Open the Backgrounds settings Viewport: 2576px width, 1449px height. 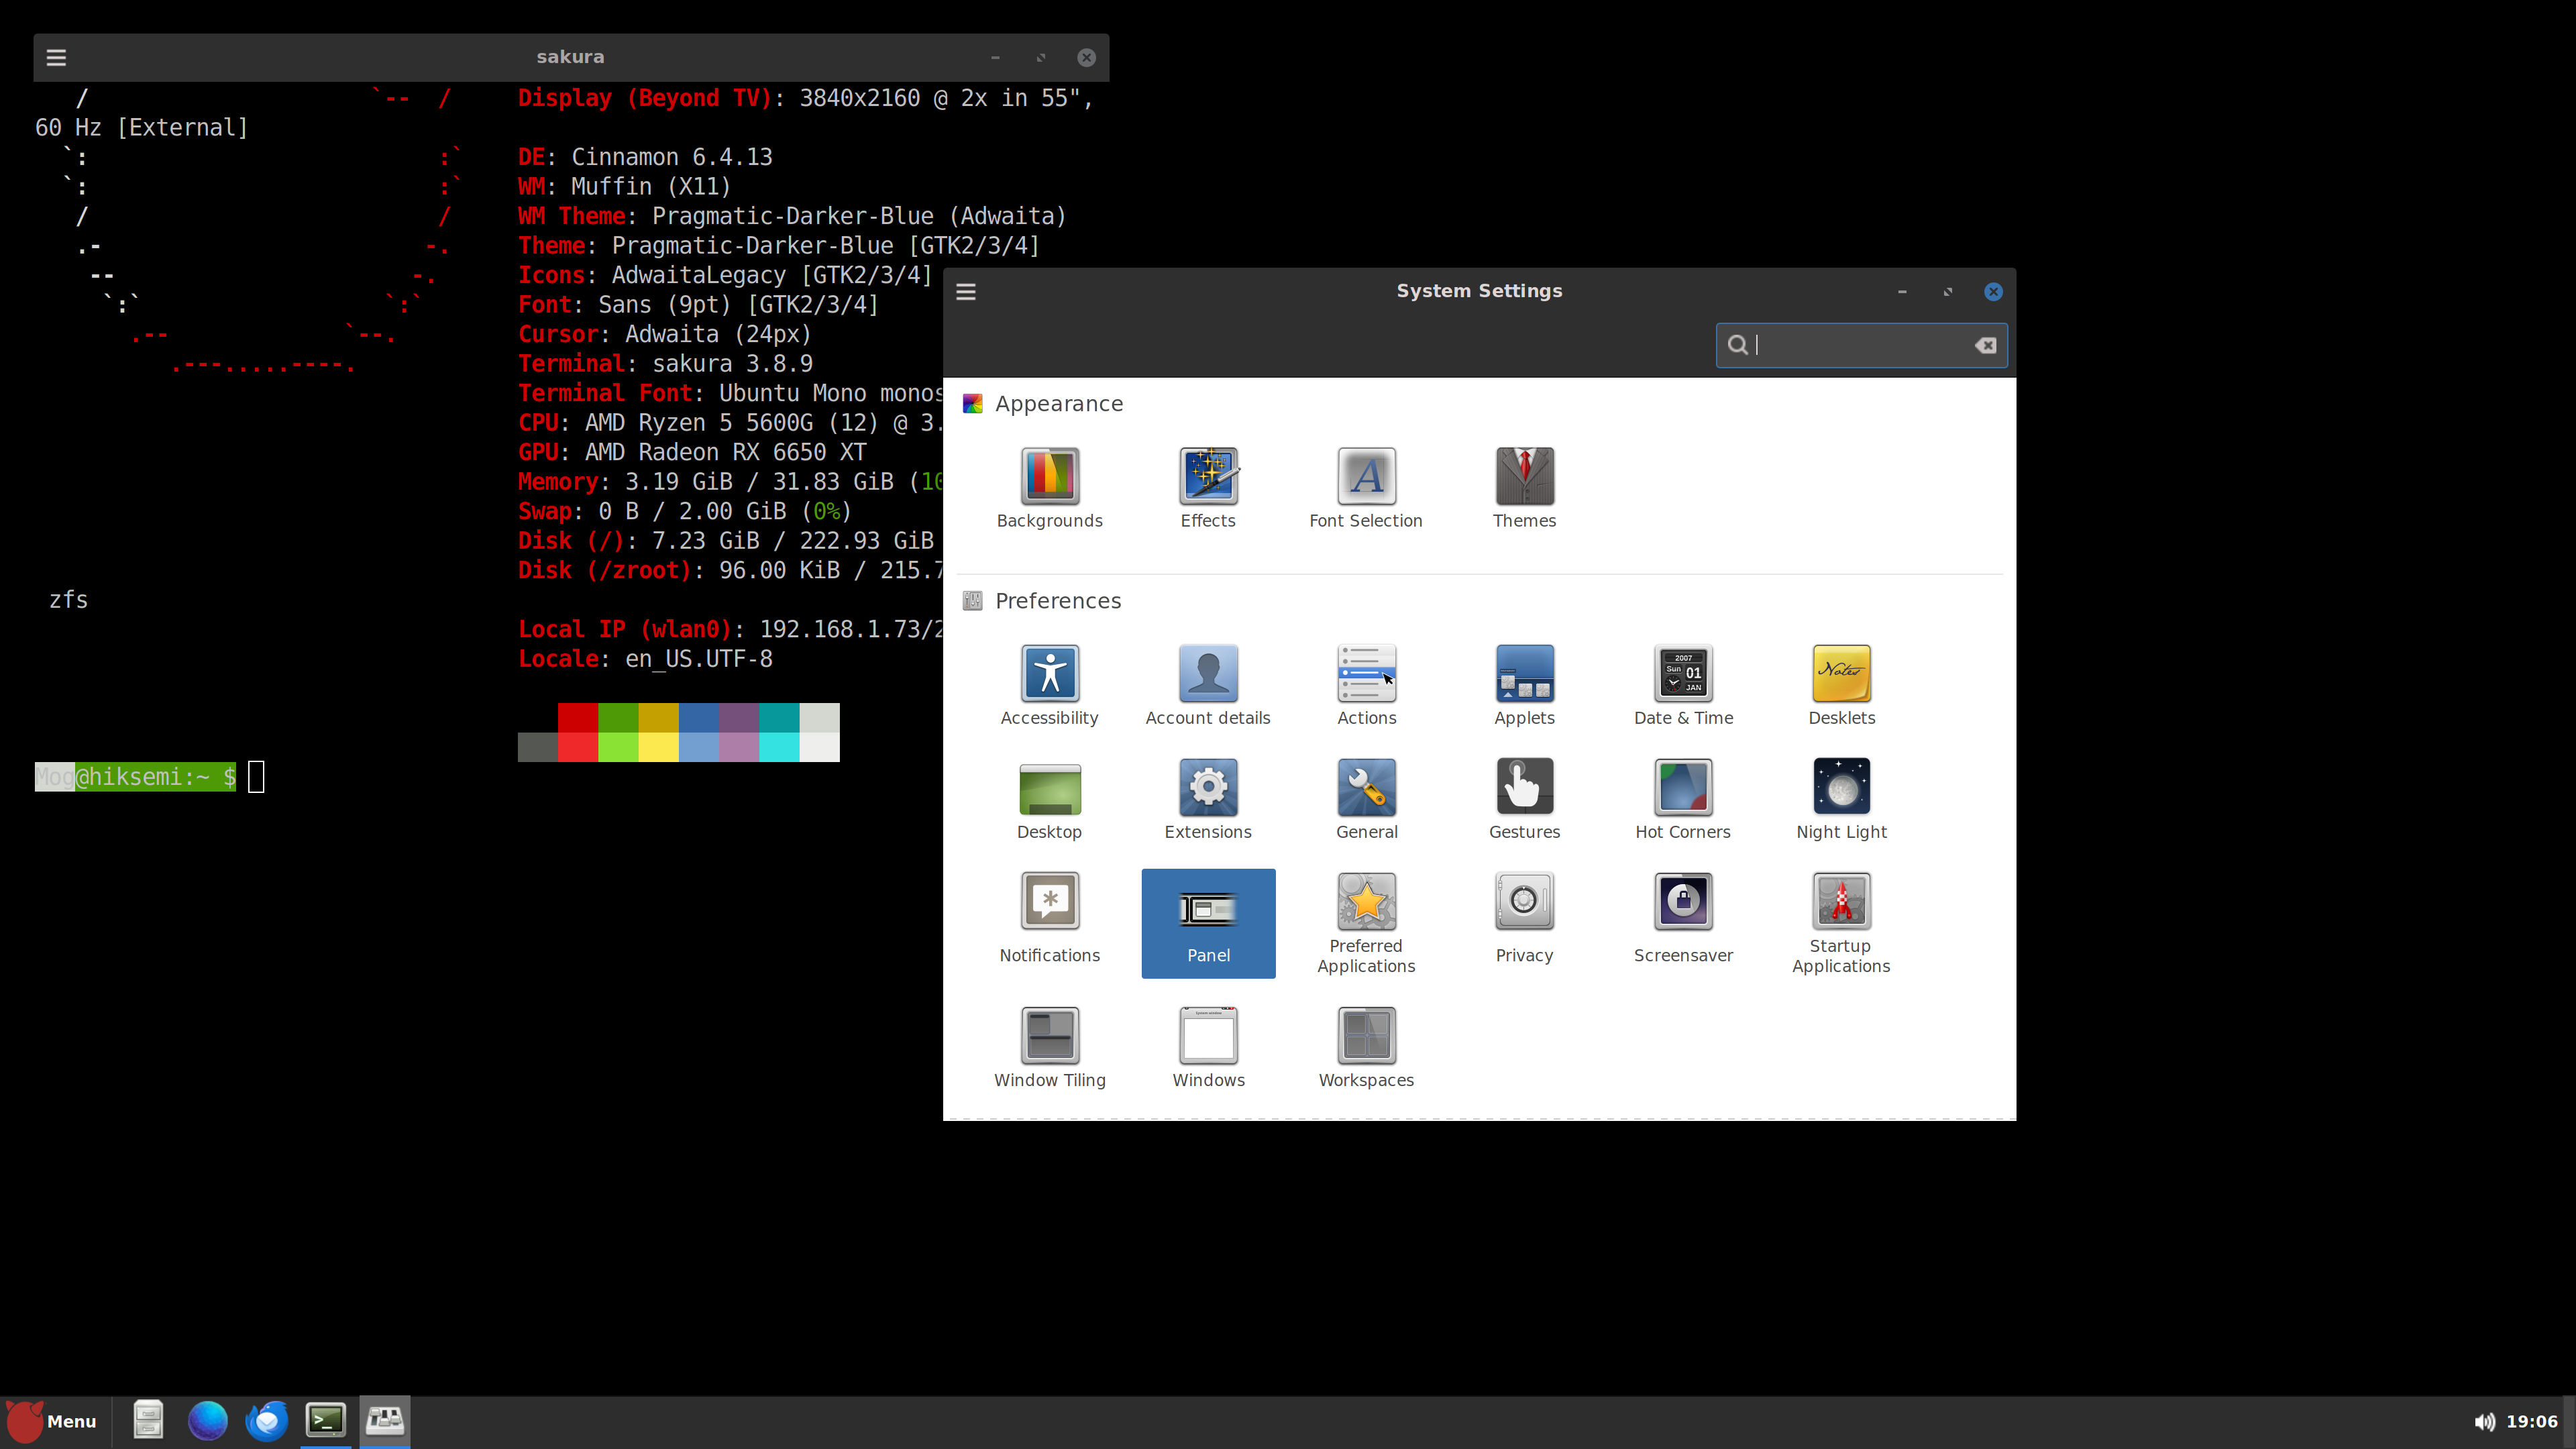tap(1049, 488)
